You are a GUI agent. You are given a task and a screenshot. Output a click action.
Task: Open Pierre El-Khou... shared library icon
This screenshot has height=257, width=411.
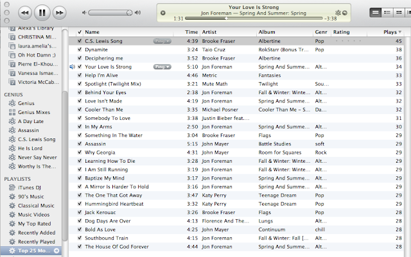[x=12, y=64]
